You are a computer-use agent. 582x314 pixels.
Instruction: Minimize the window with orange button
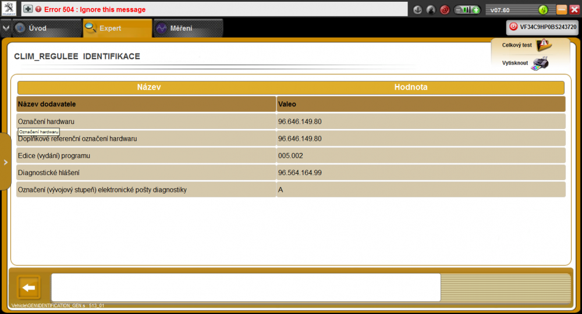click(x=562, y=10)
